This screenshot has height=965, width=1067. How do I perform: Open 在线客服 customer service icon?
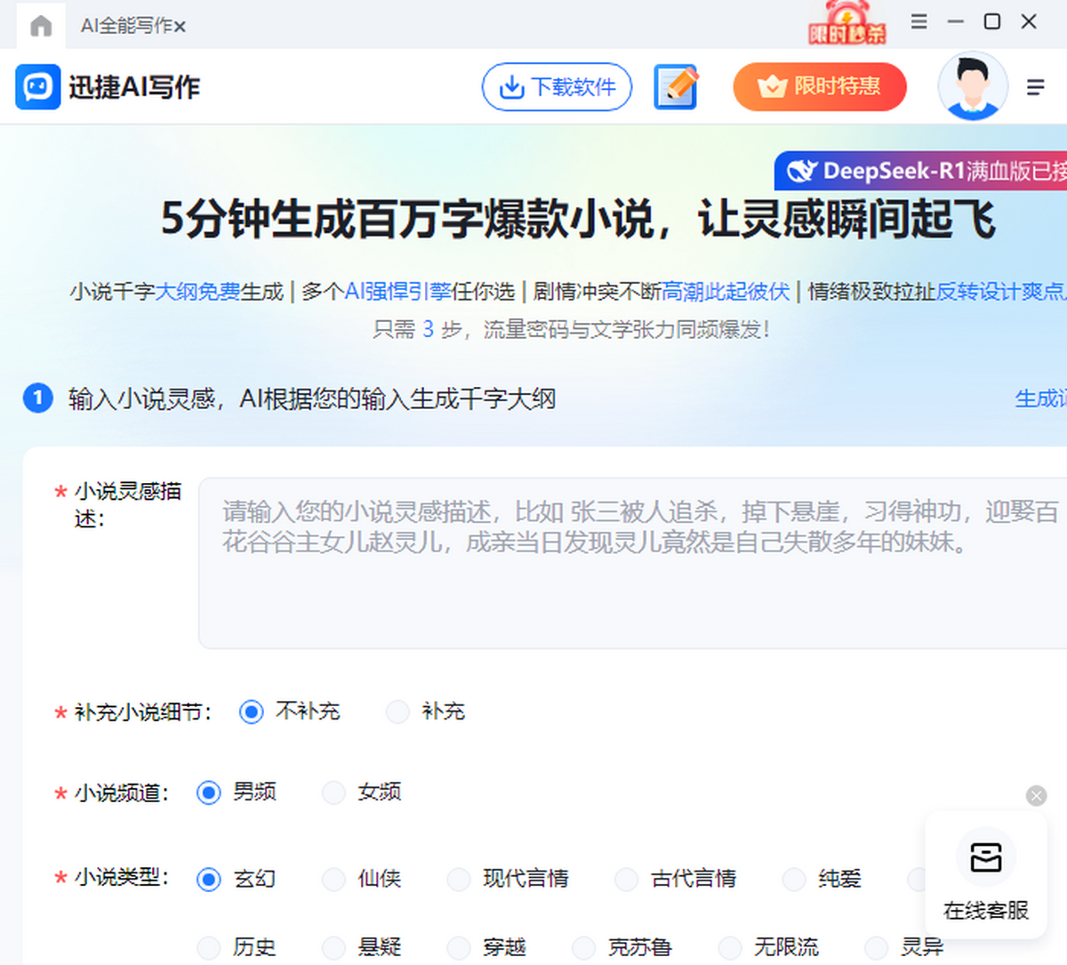[985, 858]
